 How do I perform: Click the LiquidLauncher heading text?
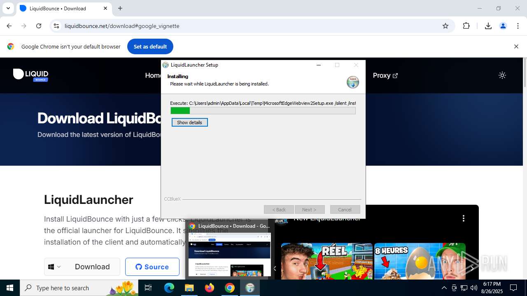coord(89,200)
